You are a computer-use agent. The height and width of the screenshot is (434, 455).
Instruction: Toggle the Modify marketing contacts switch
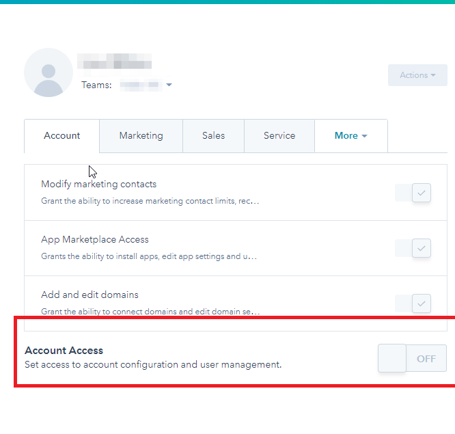tap(413, 193)
